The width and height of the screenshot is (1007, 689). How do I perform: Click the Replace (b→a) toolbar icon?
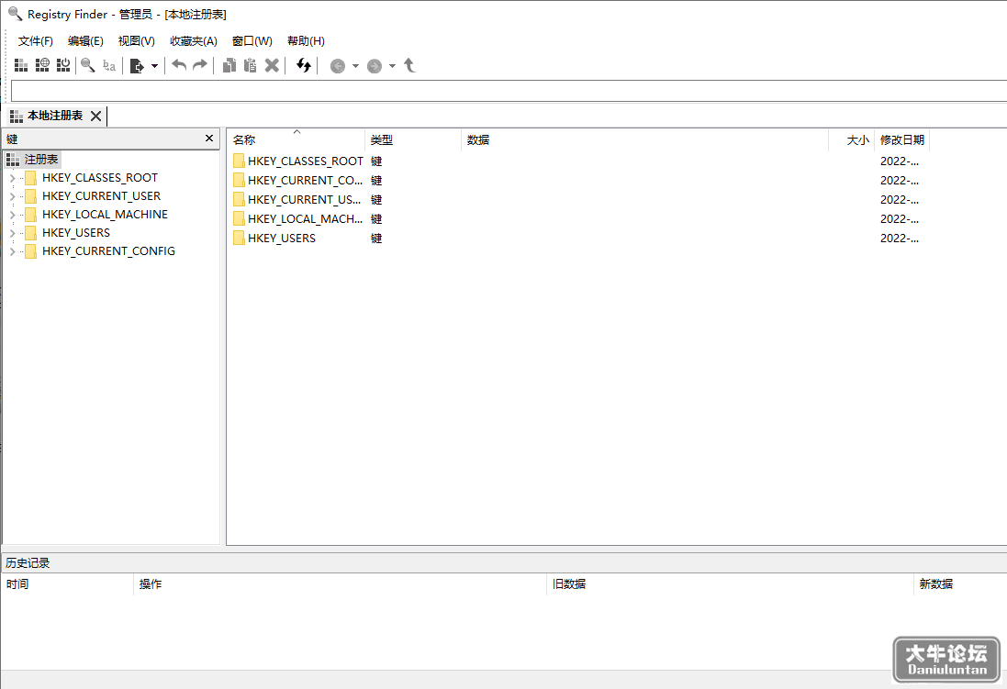click(x=109, y=65)
